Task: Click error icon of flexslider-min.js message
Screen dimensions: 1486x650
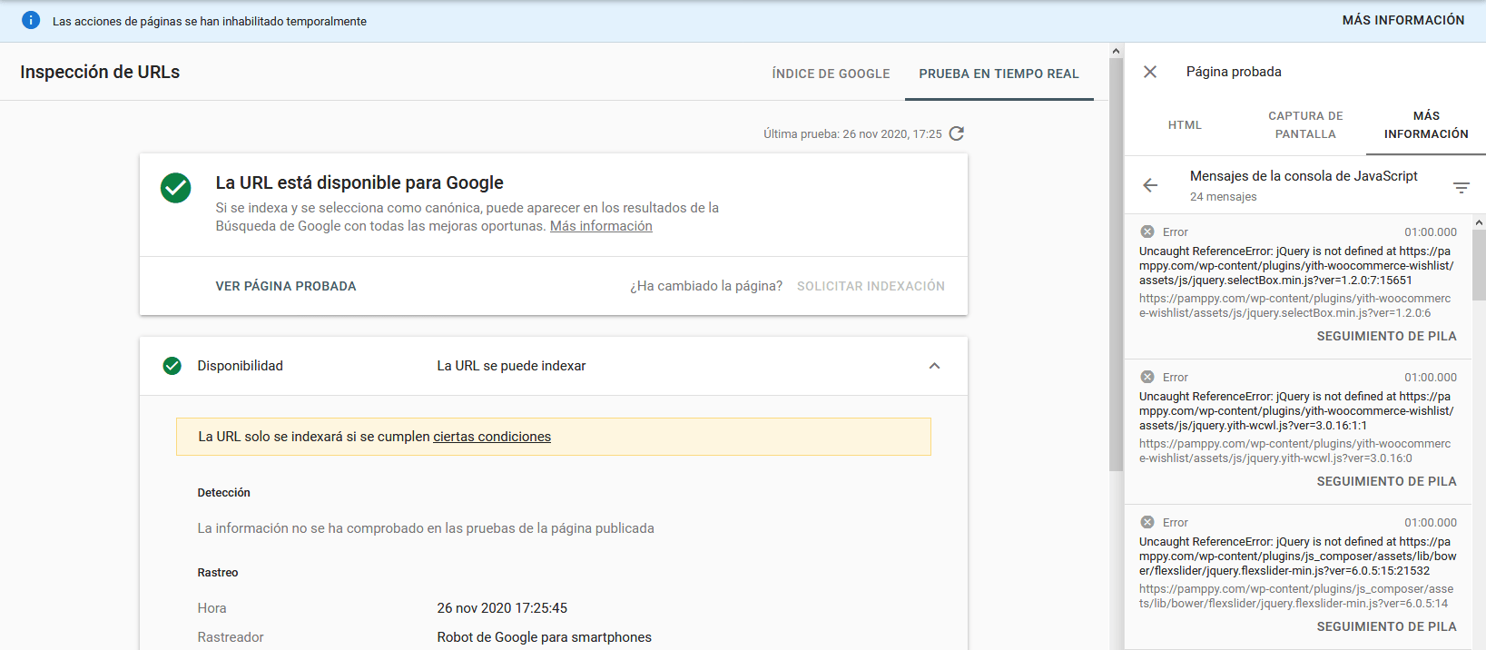Action: click(1147, 522)
